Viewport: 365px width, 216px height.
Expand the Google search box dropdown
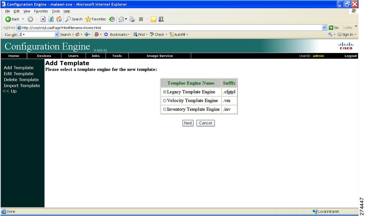tap(57, 34)
